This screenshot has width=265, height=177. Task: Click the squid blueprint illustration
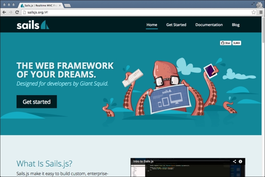[170, 99]
